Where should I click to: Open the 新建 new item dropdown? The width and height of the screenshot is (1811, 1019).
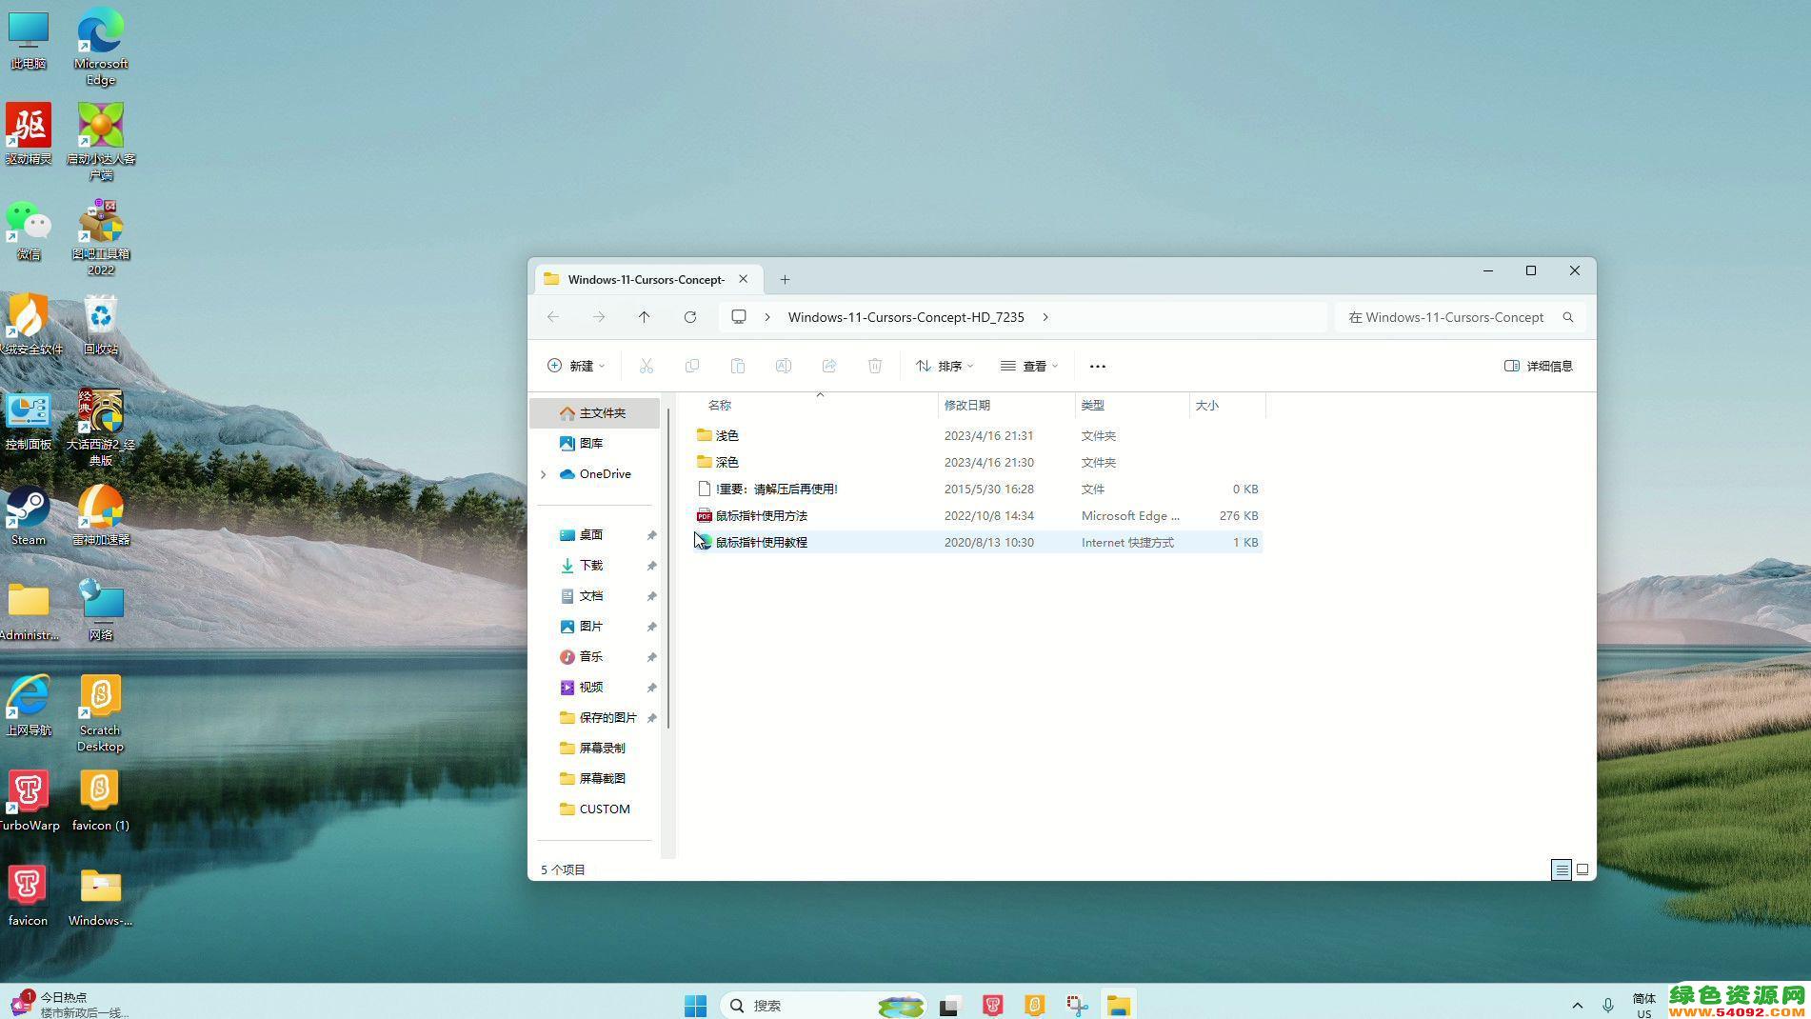(x=576, y=366)
